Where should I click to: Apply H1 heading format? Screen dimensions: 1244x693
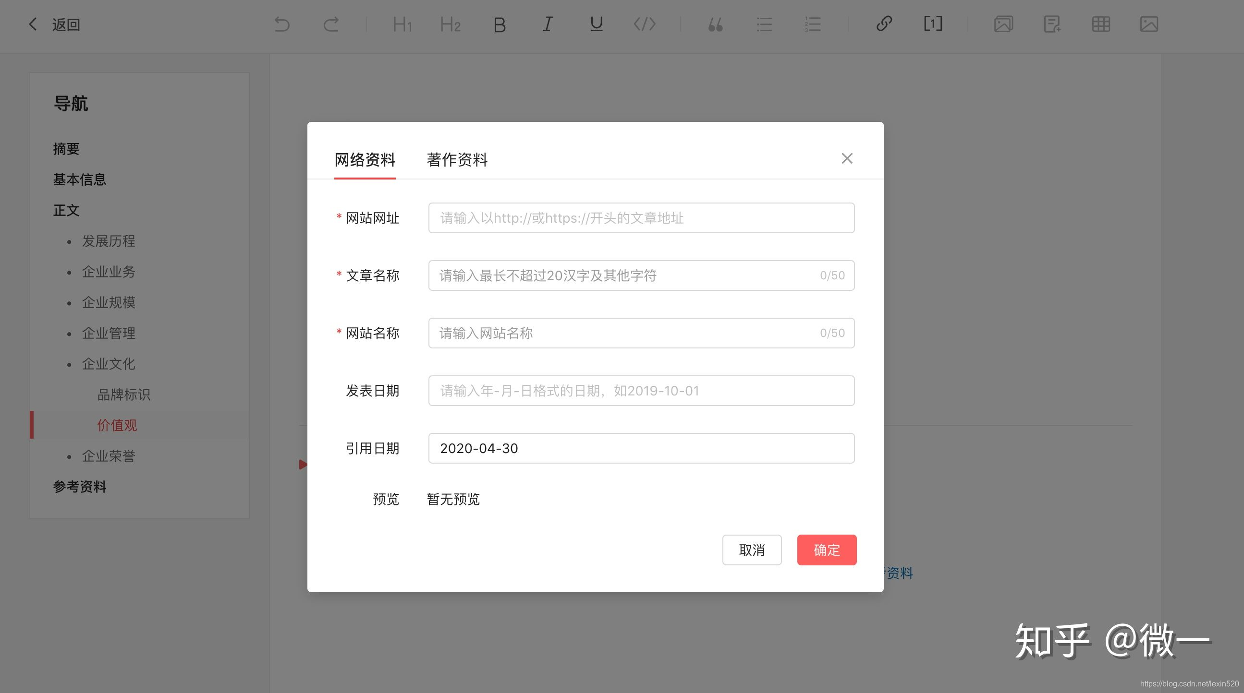point(402,24)
